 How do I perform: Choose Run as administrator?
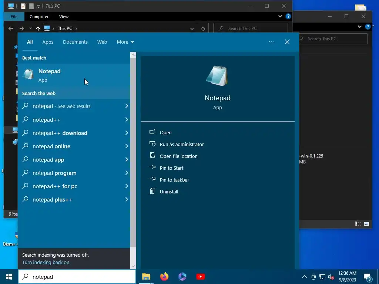point(182,144)
